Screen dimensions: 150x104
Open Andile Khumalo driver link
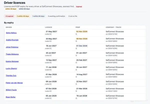pos(12,40)
